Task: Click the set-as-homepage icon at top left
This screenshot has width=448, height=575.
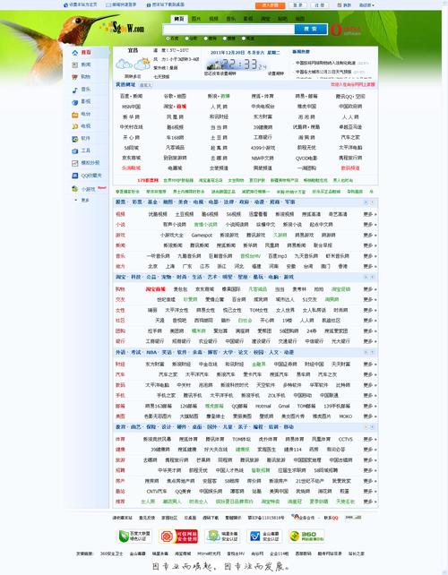Action: (x=65, y=5)
